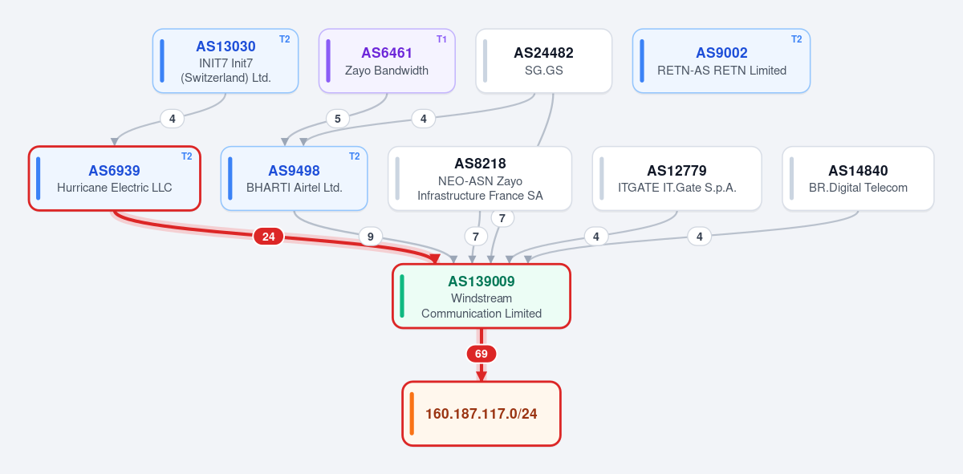Screen dimensions: 963x474
Task: Click the T2 badge on AS9002
Action: point(797,38)
